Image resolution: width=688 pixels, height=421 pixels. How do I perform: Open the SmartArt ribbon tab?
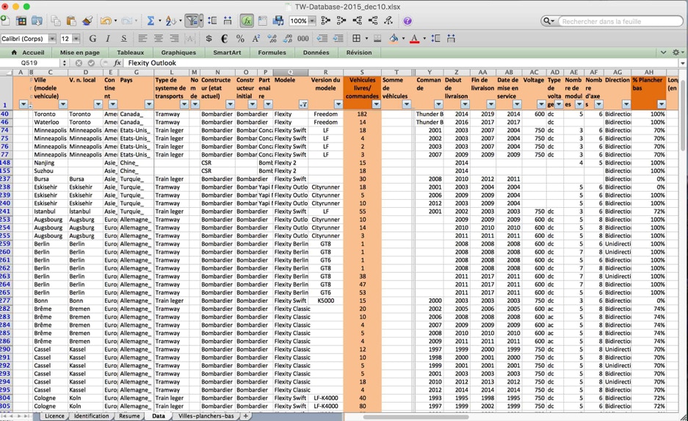pos(227,52)
